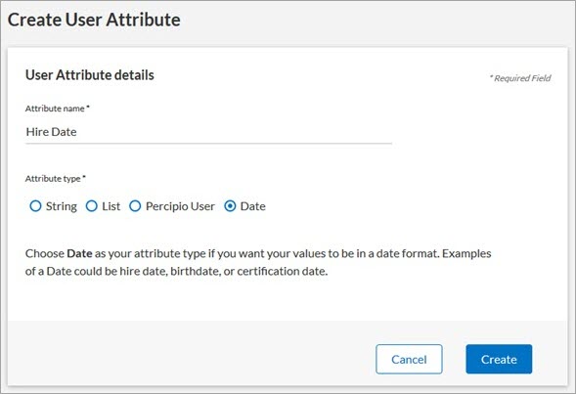Click the blue Create button
The height and width of the screenshot is (394, 576).
coord(499,359)
